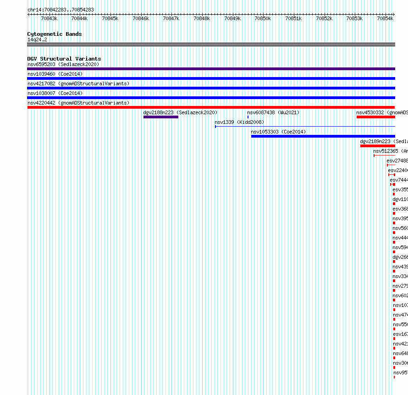Click the nsv6087438 (Wu2021) label
The width and height of the screenshot is (408, 395).
(x=273, y=112)
